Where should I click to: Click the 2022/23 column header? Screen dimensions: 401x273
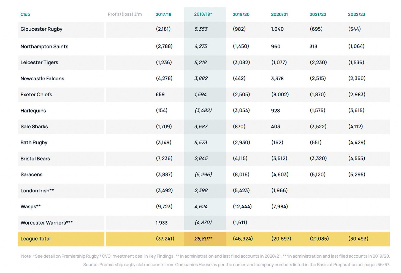tap(356, 15)
